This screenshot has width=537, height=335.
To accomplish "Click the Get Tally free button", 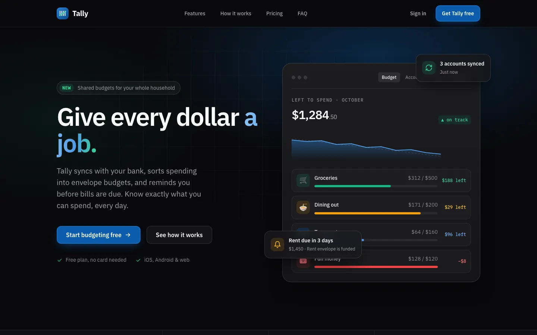I will click(x=458, y=13).
